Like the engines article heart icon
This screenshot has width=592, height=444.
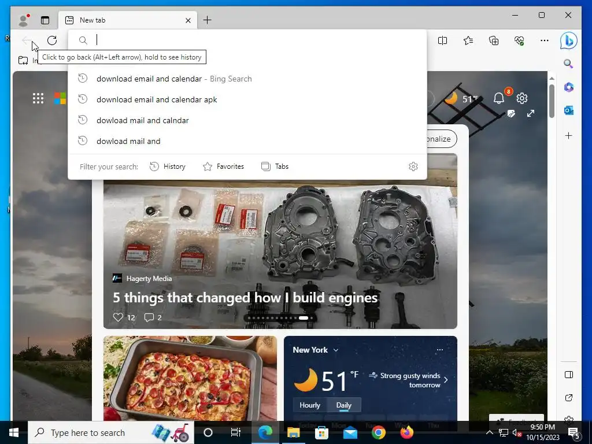[118, 317]
